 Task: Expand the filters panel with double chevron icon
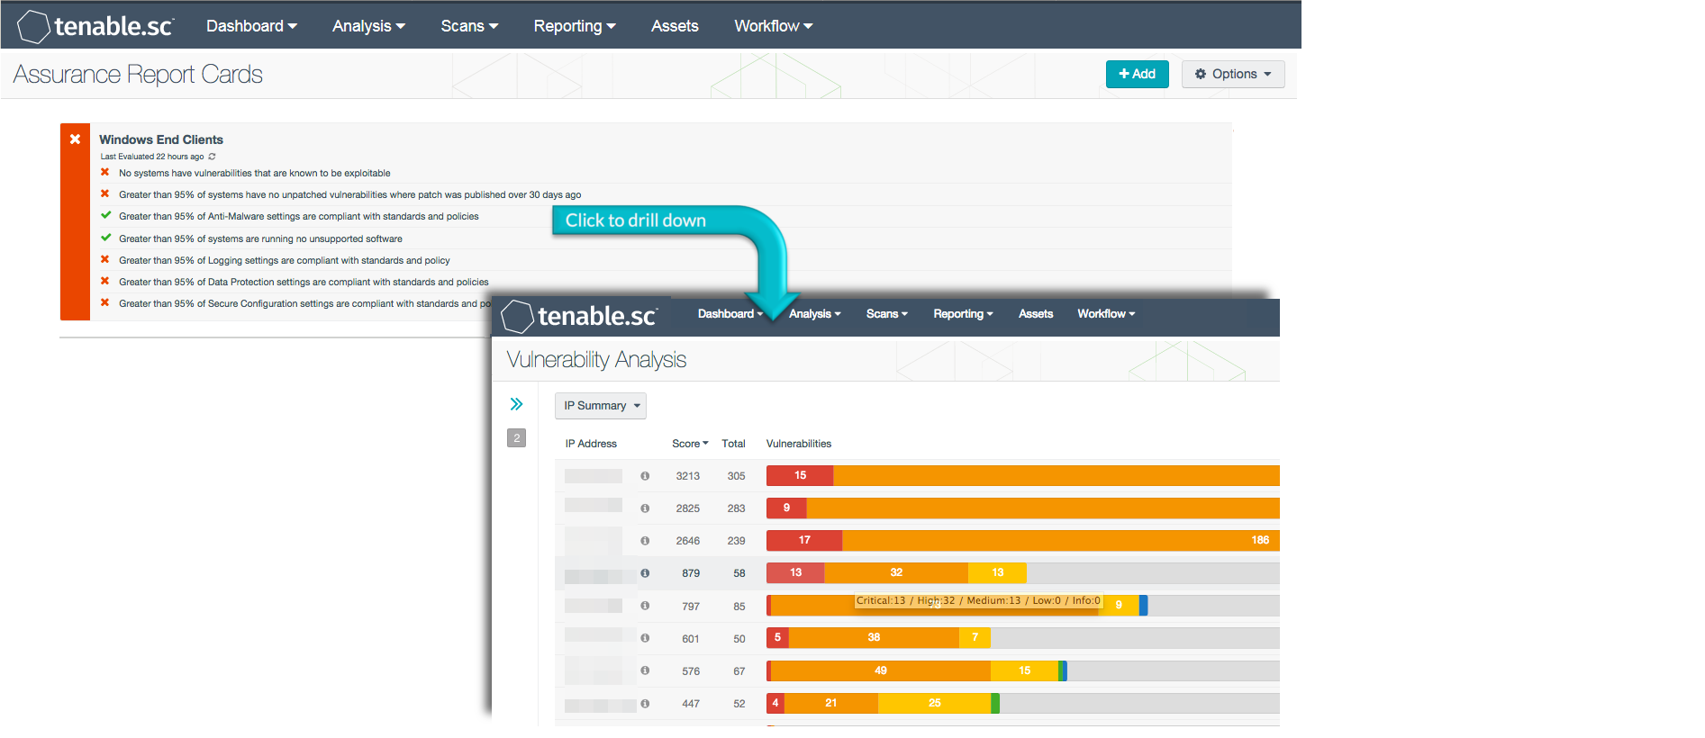click(x=516, y=404)
